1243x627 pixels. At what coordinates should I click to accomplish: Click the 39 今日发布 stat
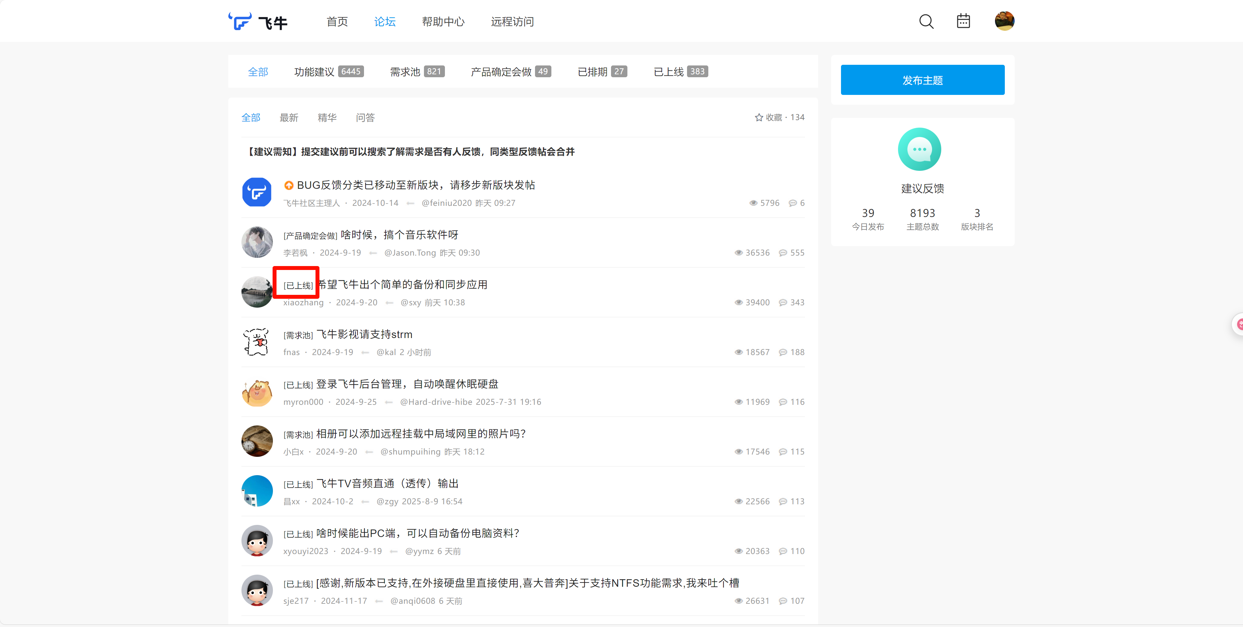(868, 219)
